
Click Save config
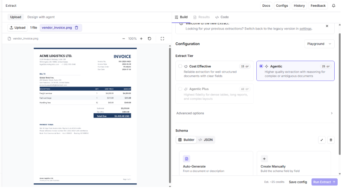[x=298, y=182]
